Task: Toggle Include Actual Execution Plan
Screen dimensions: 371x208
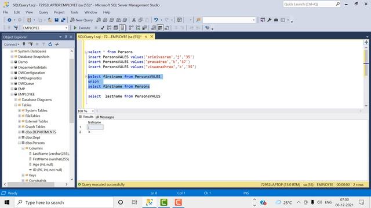Action: tap(131, 28)
